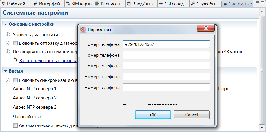Click the fourth Номер телефона input field
This screenshot has height=132, width=266.
(x=166, y=76)
